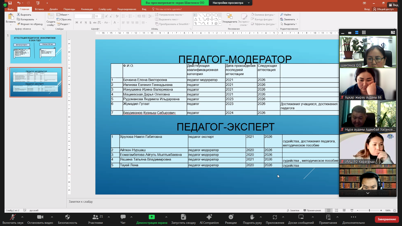Open the Transitions ribbon tab
The width and height of the screenshot is (402, 226).
click(x=69, y=9)
